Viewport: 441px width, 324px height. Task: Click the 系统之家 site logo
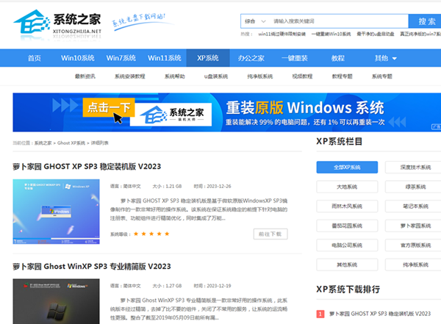tap(57, 24)
